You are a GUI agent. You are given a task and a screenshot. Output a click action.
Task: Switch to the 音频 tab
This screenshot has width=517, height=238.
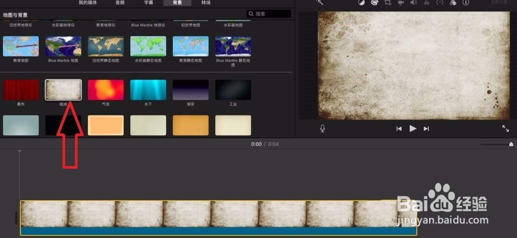coord(120,3)
